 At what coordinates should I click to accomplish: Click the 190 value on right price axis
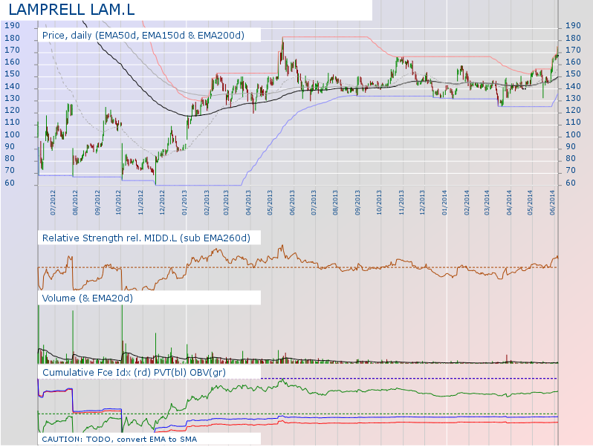[573, 25]
